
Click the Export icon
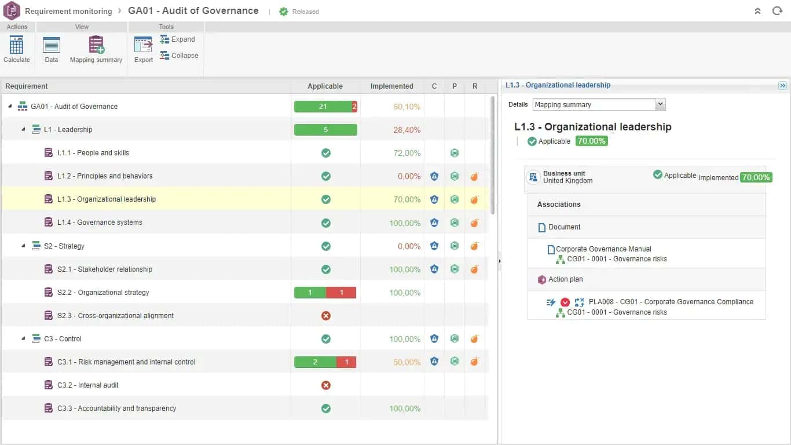pyautogui.click(x=143, y=45)
